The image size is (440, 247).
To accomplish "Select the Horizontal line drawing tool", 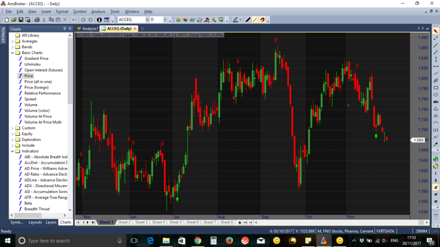I will tap(436, 66).
